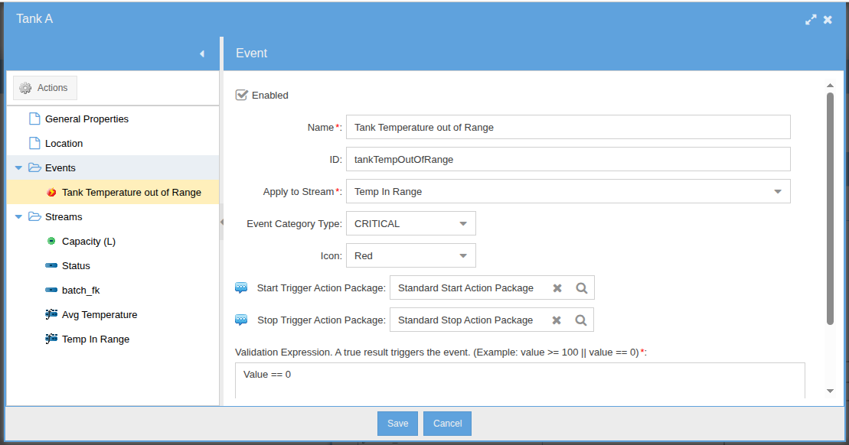The width and height of the screenshot is (849, 445).
Task: Click the Avg Temperature stream icon
Action: (51, 314)
